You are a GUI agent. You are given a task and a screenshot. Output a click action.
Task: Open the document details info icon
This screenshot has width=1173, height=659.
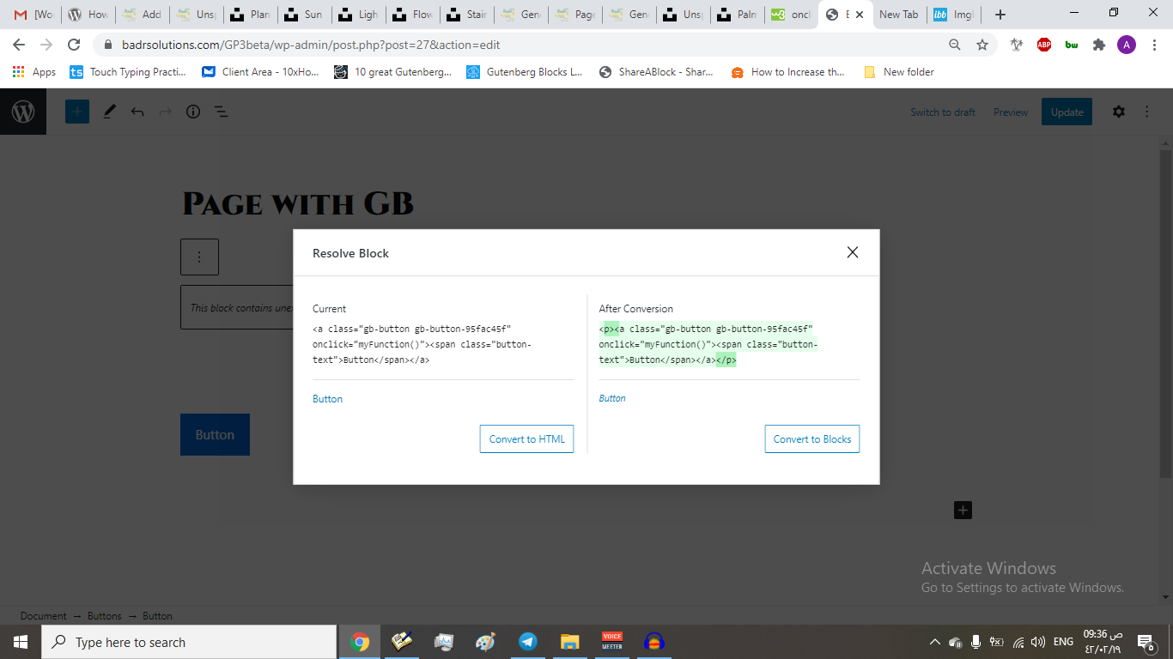click(x=193, y=112)
